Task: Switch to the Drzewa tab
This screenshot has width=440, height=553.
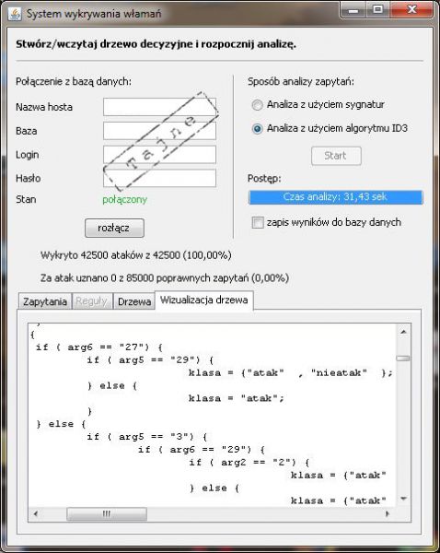Action: tap(134, 301)
